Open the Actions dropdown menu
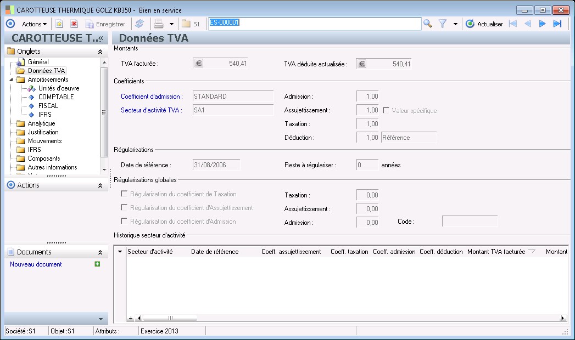The width and height of the screenshot is (575, 340). 34,24
